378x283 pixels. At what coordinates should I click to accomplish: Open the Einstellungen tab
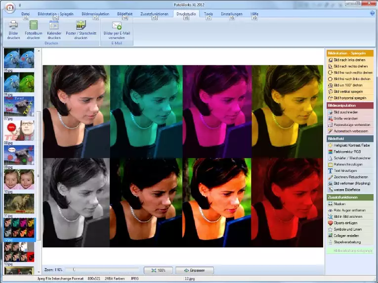tap(231, 14)
